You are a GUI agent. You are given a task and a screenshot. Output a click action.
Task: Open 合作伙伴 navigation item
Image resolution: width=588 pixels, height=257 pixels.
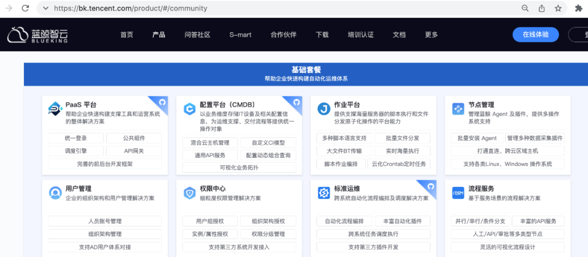pyautogui.click(x=284, y=35)
